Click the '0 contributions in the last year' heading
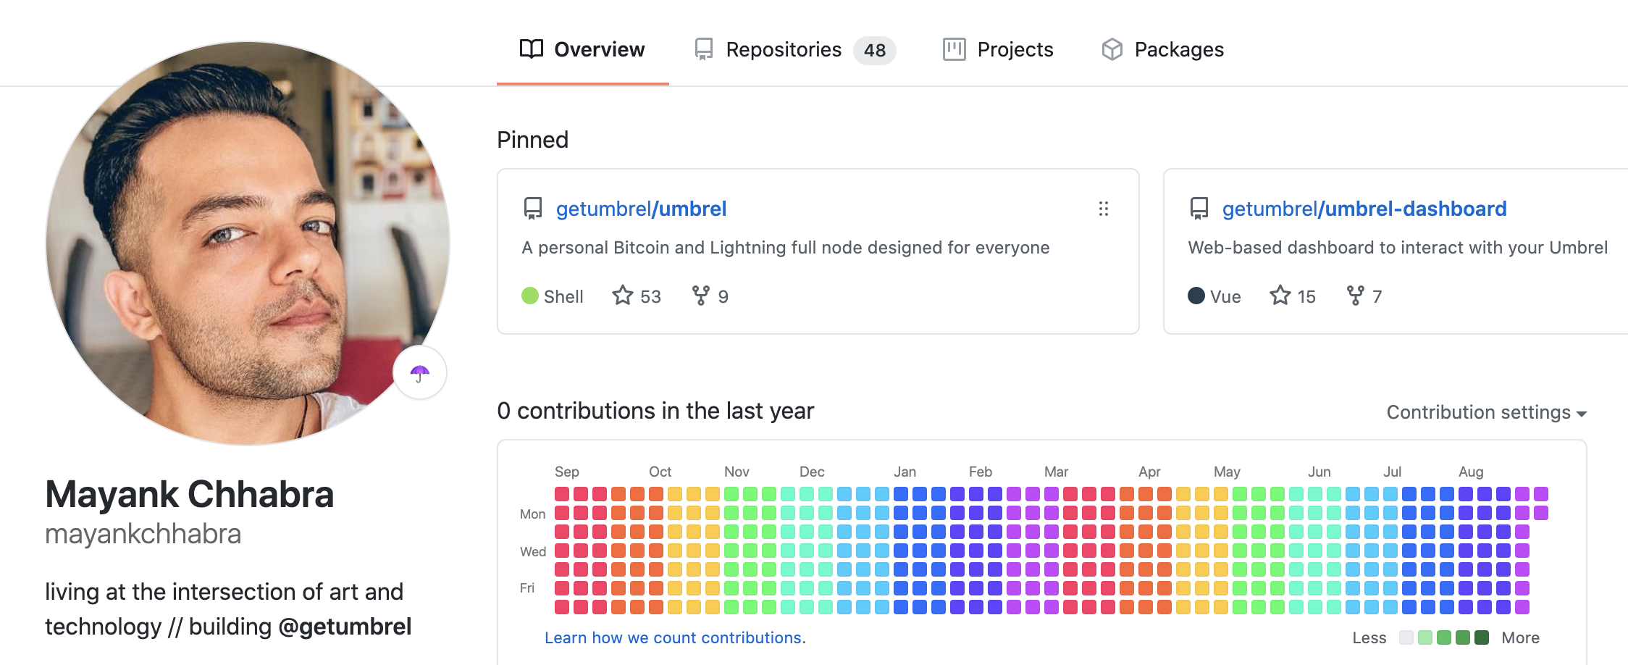The height and width of the screenshot is (665, 1628). [655, 411]
